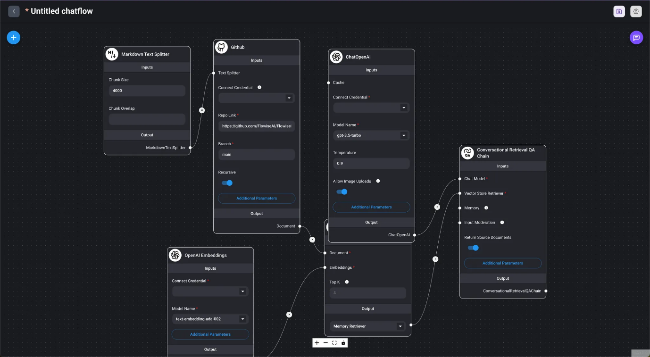Open chatflow settings gear icon
This screenshot has height=357, width=650.
tap(636, 11)
